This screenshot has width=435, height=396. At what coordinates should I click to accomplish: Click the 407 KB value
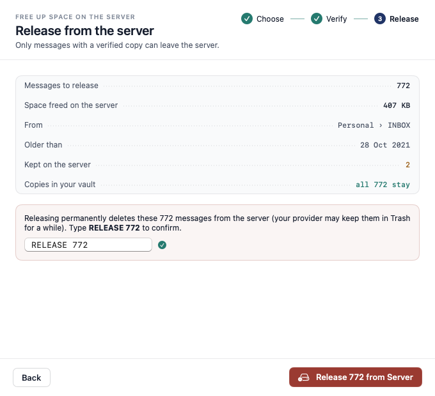[x=397, y=105]
